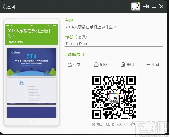
Task: Delete the document with 删除 trash button
Action: (x=127, y=64)
